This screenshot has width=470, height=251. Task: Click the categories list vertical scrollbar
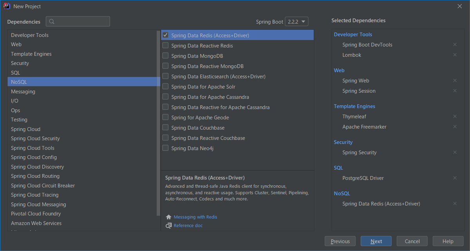pyautogui.click(x=158, y=123)
